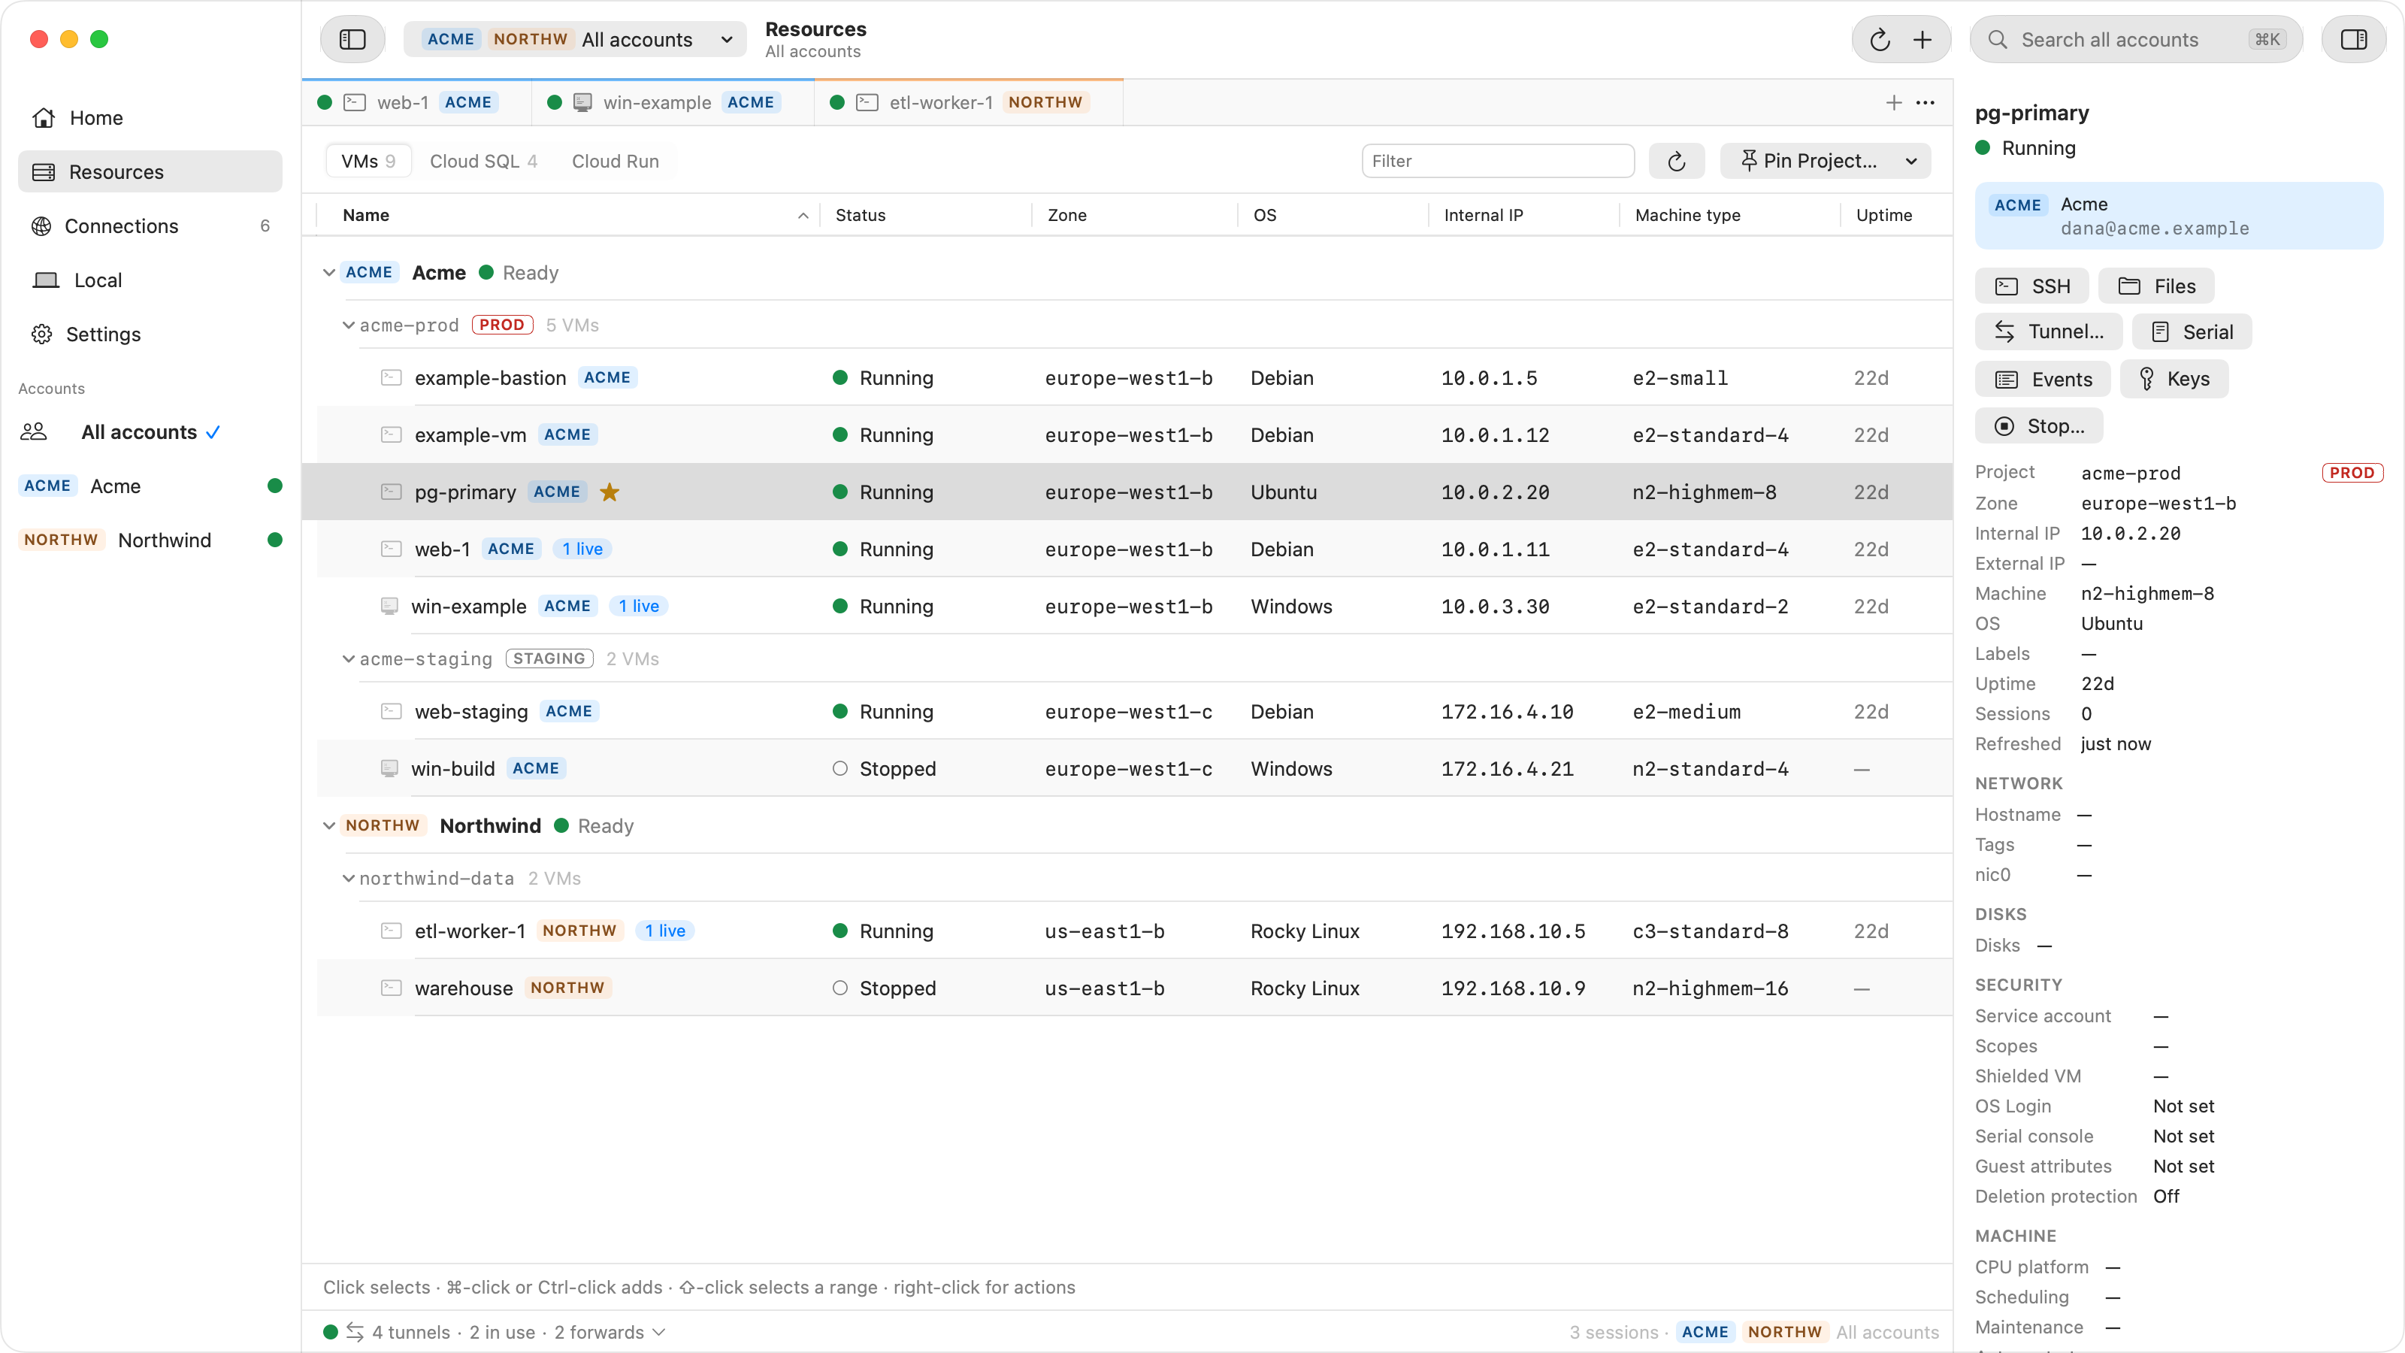The image size is (2405, 1353).
Task: Click the Home icon in the sidebar
Action: click(x=43, y=118)
